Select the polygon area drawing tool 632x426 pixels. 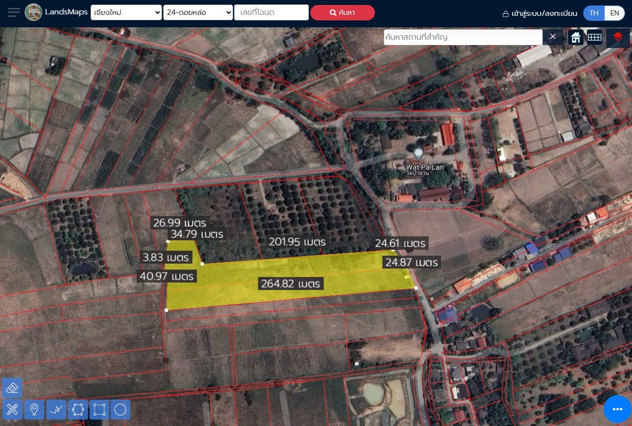(78, 410)
